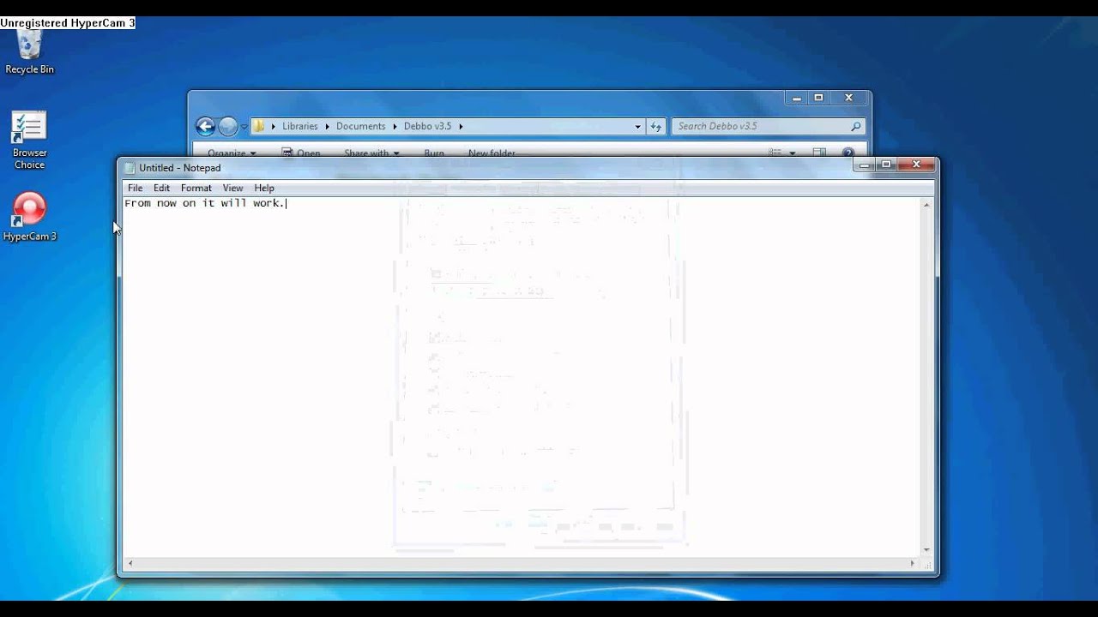Select the HyperCam 3 desktop shortcut
Image resolution: width=1098 pixels, height=617 pixels.
coord(29,217)
